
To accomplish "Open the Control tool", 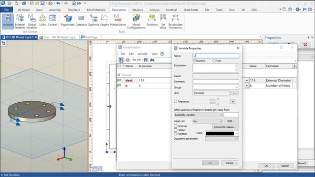I will pyautogui.click(x=53, y=20).
